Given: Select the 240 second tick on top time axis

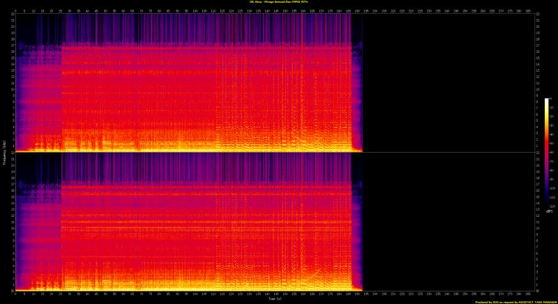Looking at the screenshot, I should coord(448,10).
